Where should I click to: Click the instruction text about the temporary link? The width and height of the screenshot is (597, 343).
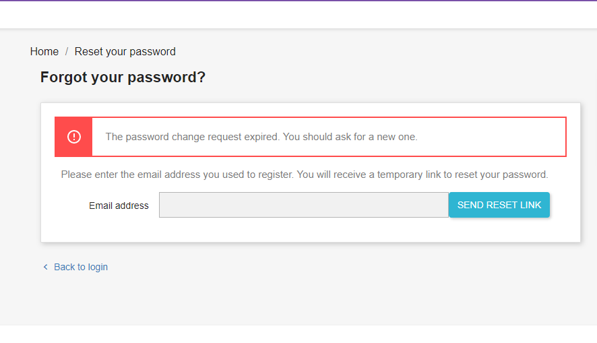click(305, 175)
